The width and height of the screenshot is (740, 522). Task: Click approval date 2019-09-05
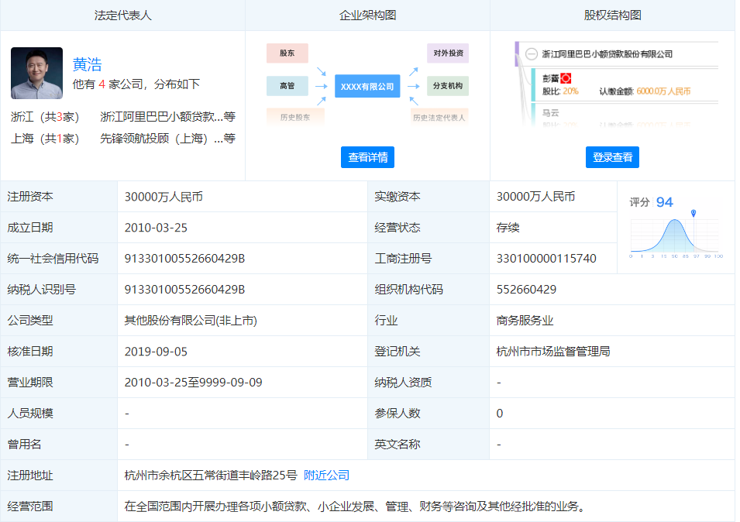point(156,352)
